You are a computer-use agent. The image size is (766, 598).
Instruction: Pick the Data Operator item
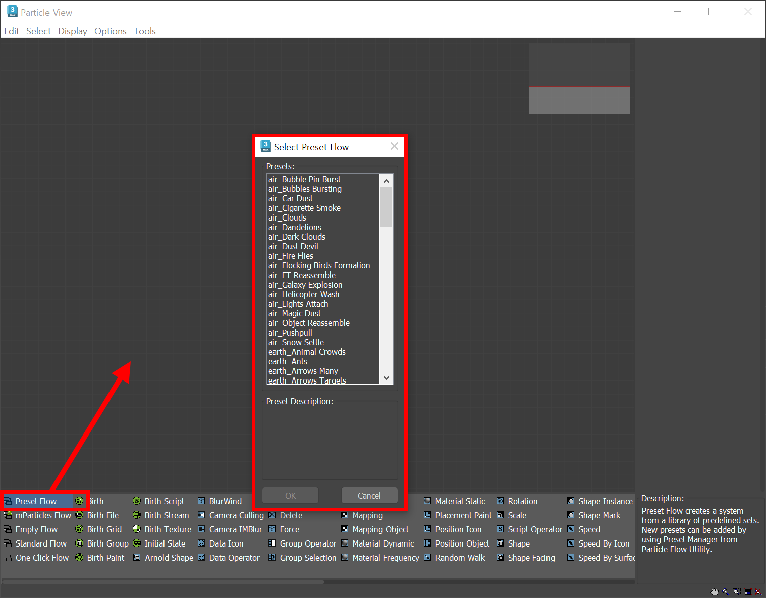229,558
